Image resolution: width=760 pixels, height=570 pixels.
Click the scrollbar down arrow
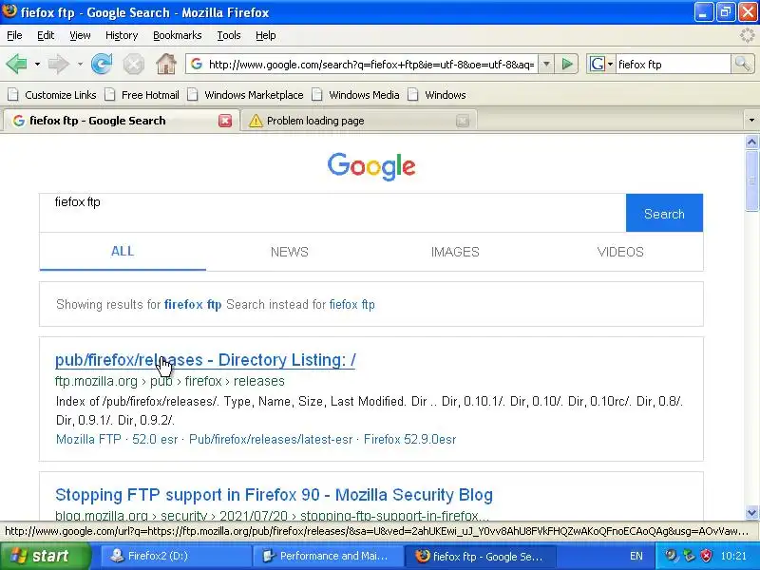(751, 512)
